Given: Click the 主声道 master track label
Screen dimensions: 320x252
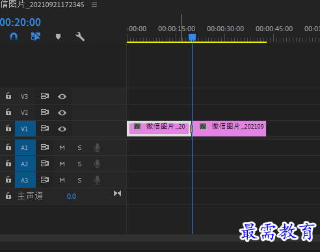Looking at the screenshot, I should tap(30, 196).
